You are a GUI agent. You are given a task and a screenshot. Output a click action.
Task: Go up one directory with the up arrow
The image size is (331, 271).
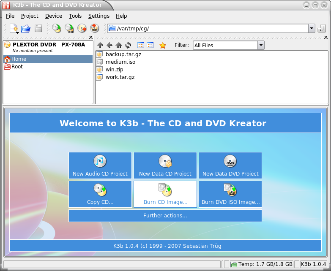[x=100, y=45]
